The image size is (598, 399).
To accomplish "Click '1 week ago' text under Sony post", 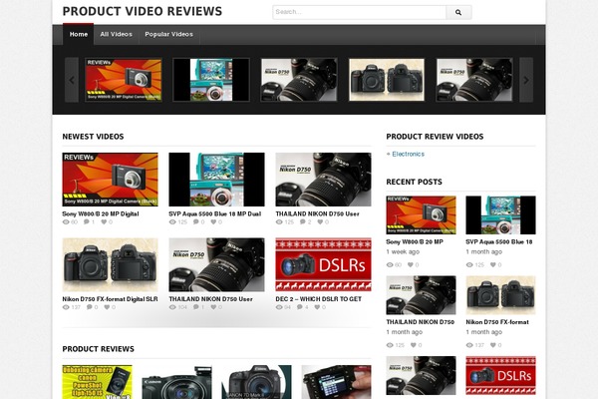I will pyautogui.click(x=403, y=251).
